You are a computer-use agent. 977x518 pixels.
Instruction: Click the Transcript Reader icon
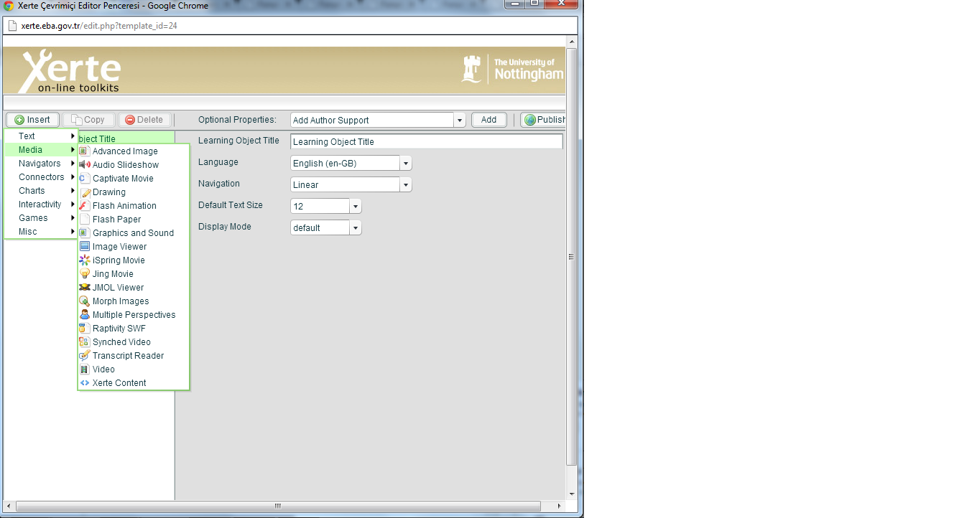tap(84, 356)
